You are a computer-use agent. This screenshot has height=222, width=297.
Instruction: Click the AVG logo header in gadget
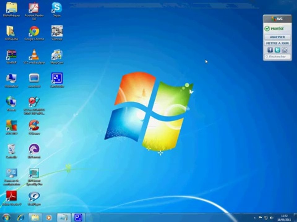(277, 19)
